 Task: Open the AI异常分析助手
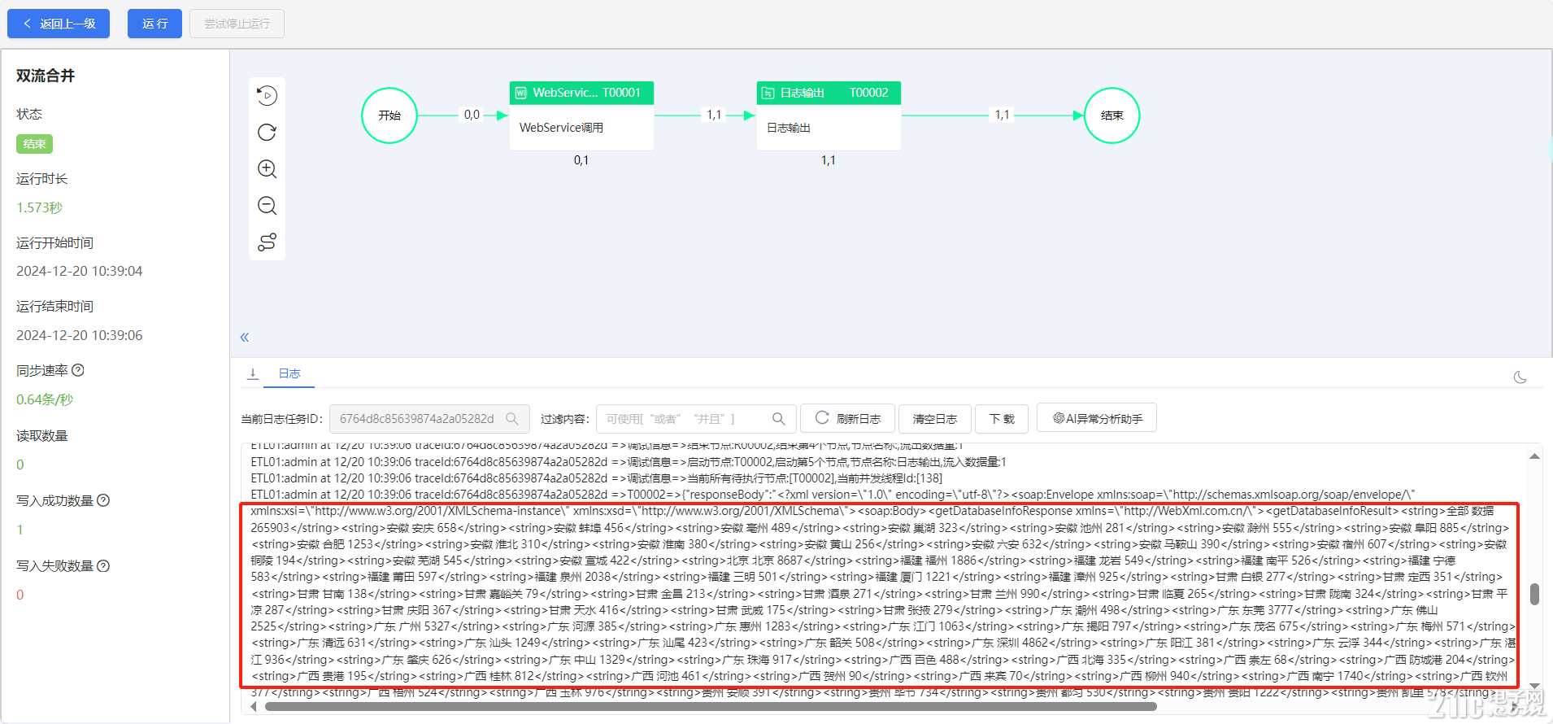[1098, 419]
